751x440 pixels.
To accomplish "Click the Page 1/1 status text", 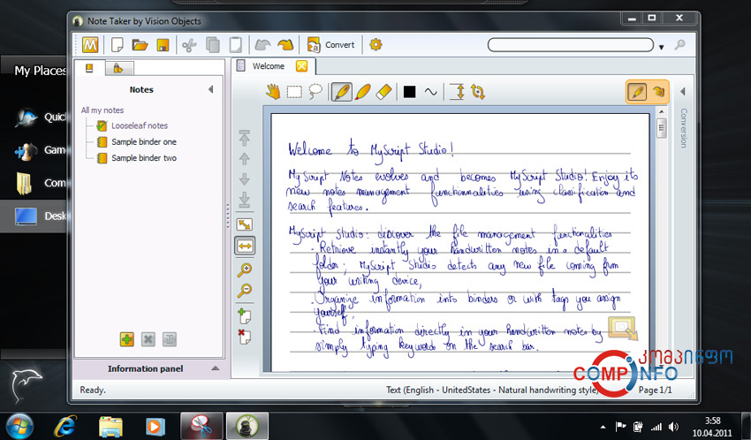I will [655, 391].
